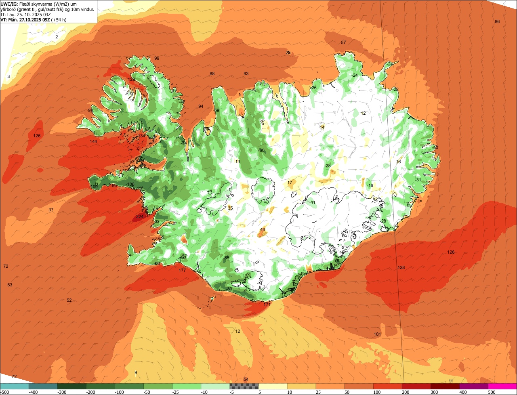Click the heat flux value 224 on the map

[x=140, y=217]
